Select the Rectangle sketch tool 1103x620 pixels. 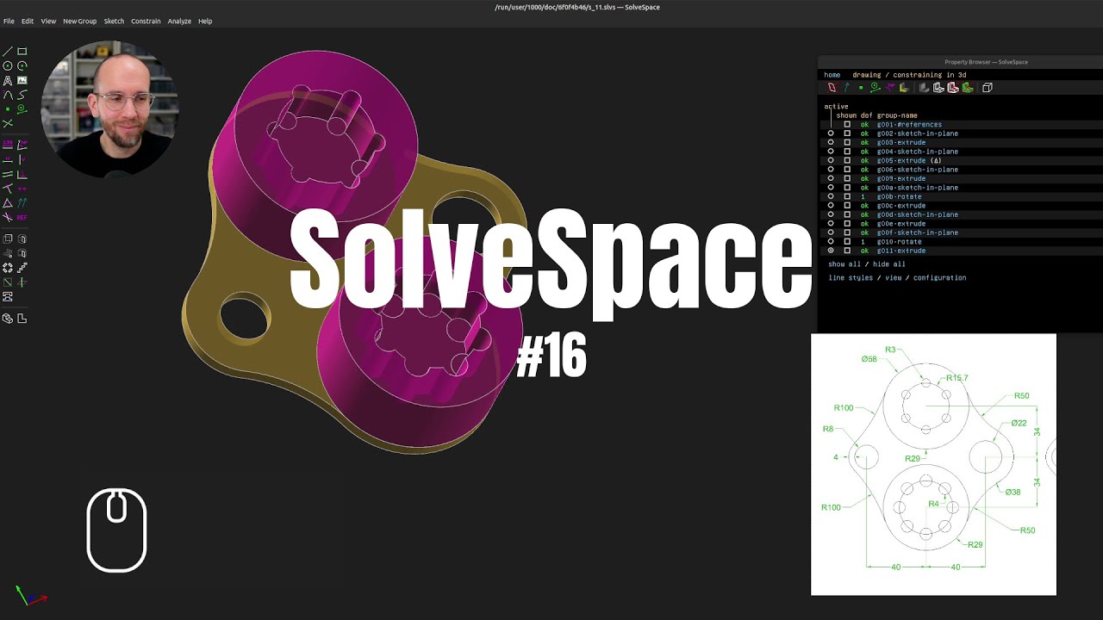pyautogui.click(x=22, y=52)
